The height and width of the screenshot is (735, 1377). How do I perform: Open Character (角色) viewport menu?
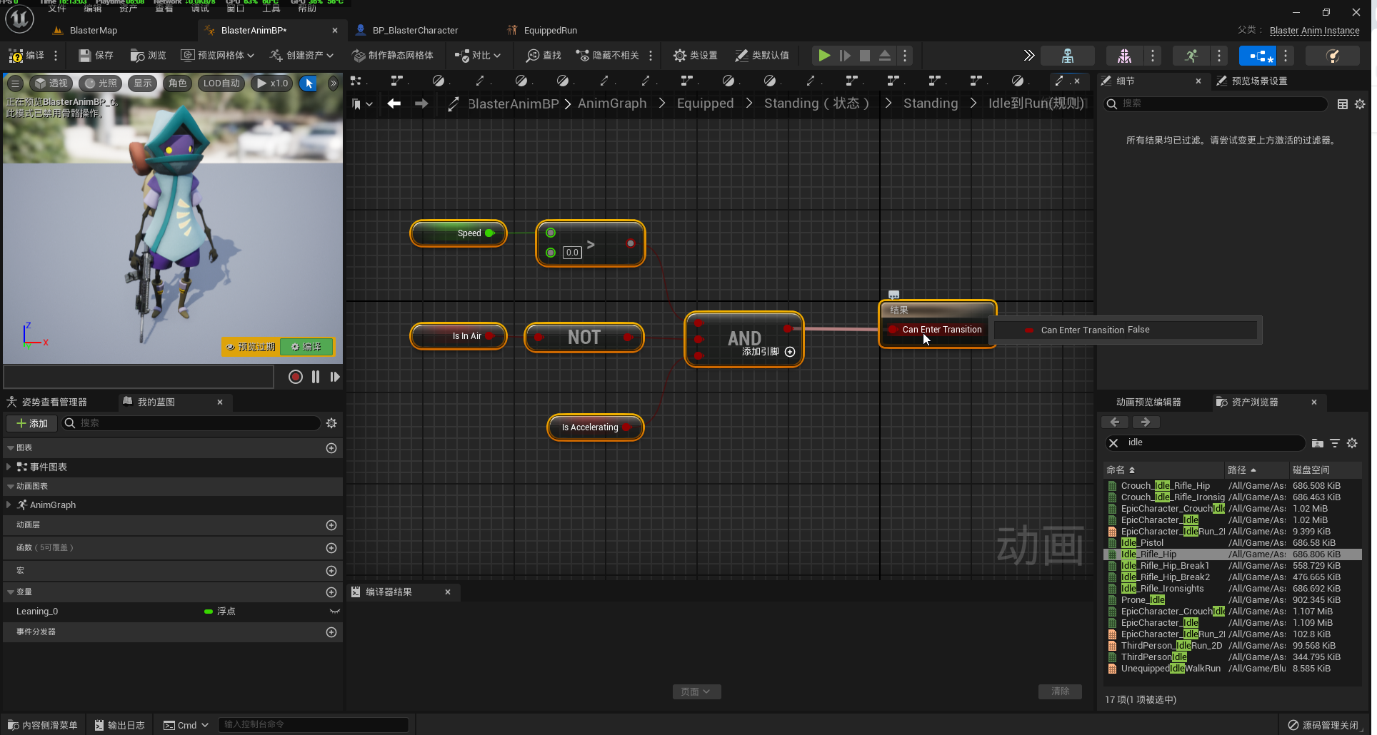177,83
